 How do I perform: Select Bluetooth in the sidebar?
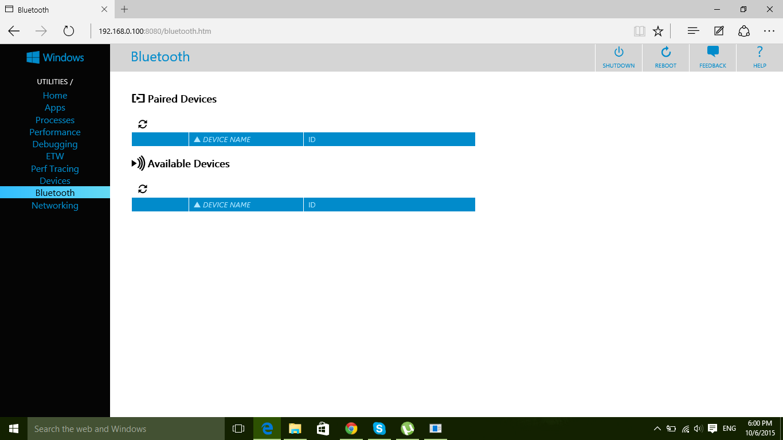point(55,192)
